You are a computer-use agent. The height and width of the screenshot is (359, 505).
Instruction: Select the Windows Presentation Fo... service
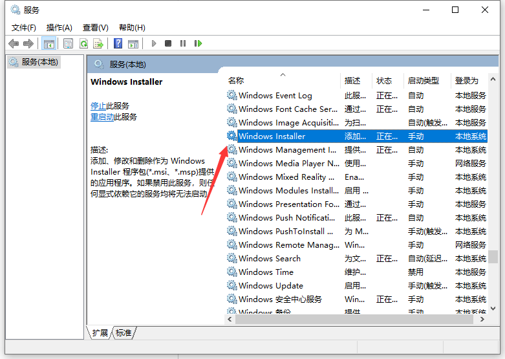(x=289, y=204)
